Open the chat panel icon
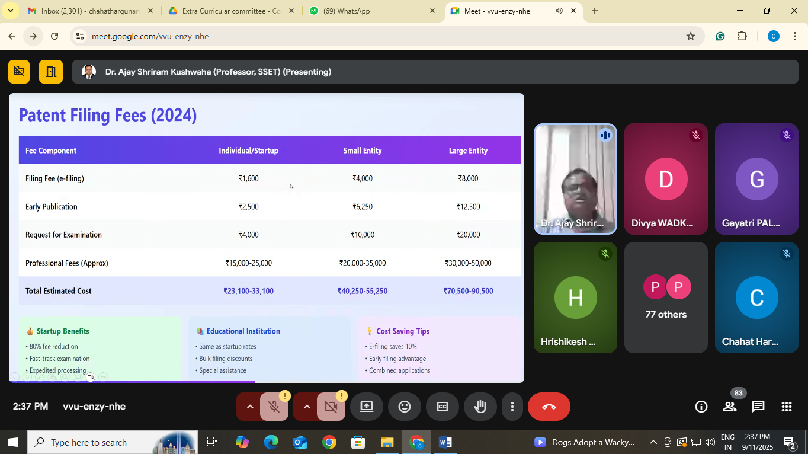 758,407
